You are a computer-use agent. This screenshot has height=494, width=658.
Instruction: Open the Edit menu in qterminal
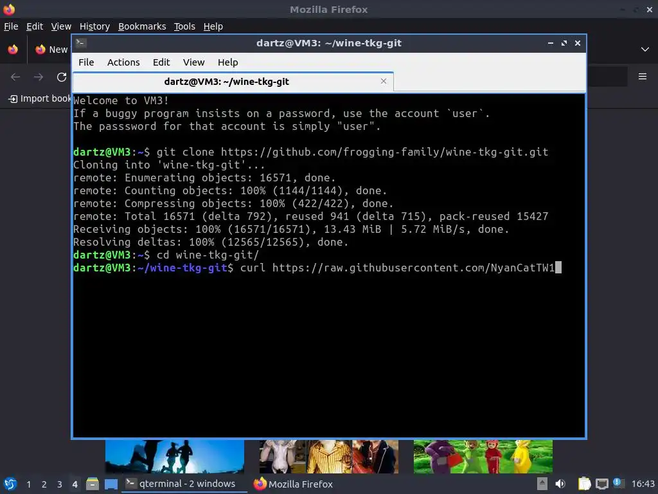[161, 62]
